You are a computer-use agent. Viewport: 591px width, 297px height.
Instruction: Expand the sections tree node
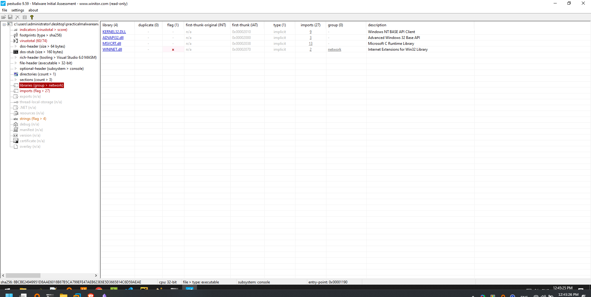(16, 80)
